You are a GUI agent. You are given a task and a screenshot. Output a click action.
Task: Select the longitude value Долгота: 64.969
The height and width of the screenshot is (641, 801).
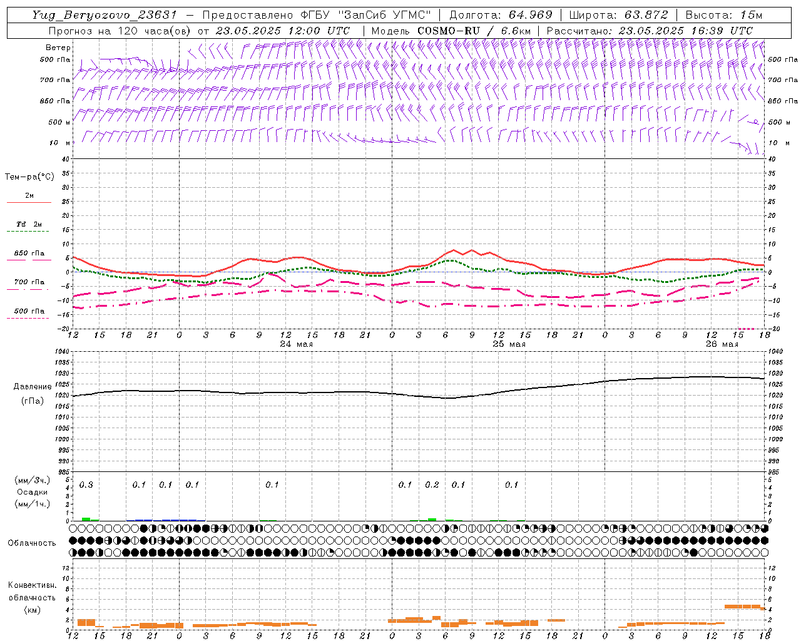point(501,15)
